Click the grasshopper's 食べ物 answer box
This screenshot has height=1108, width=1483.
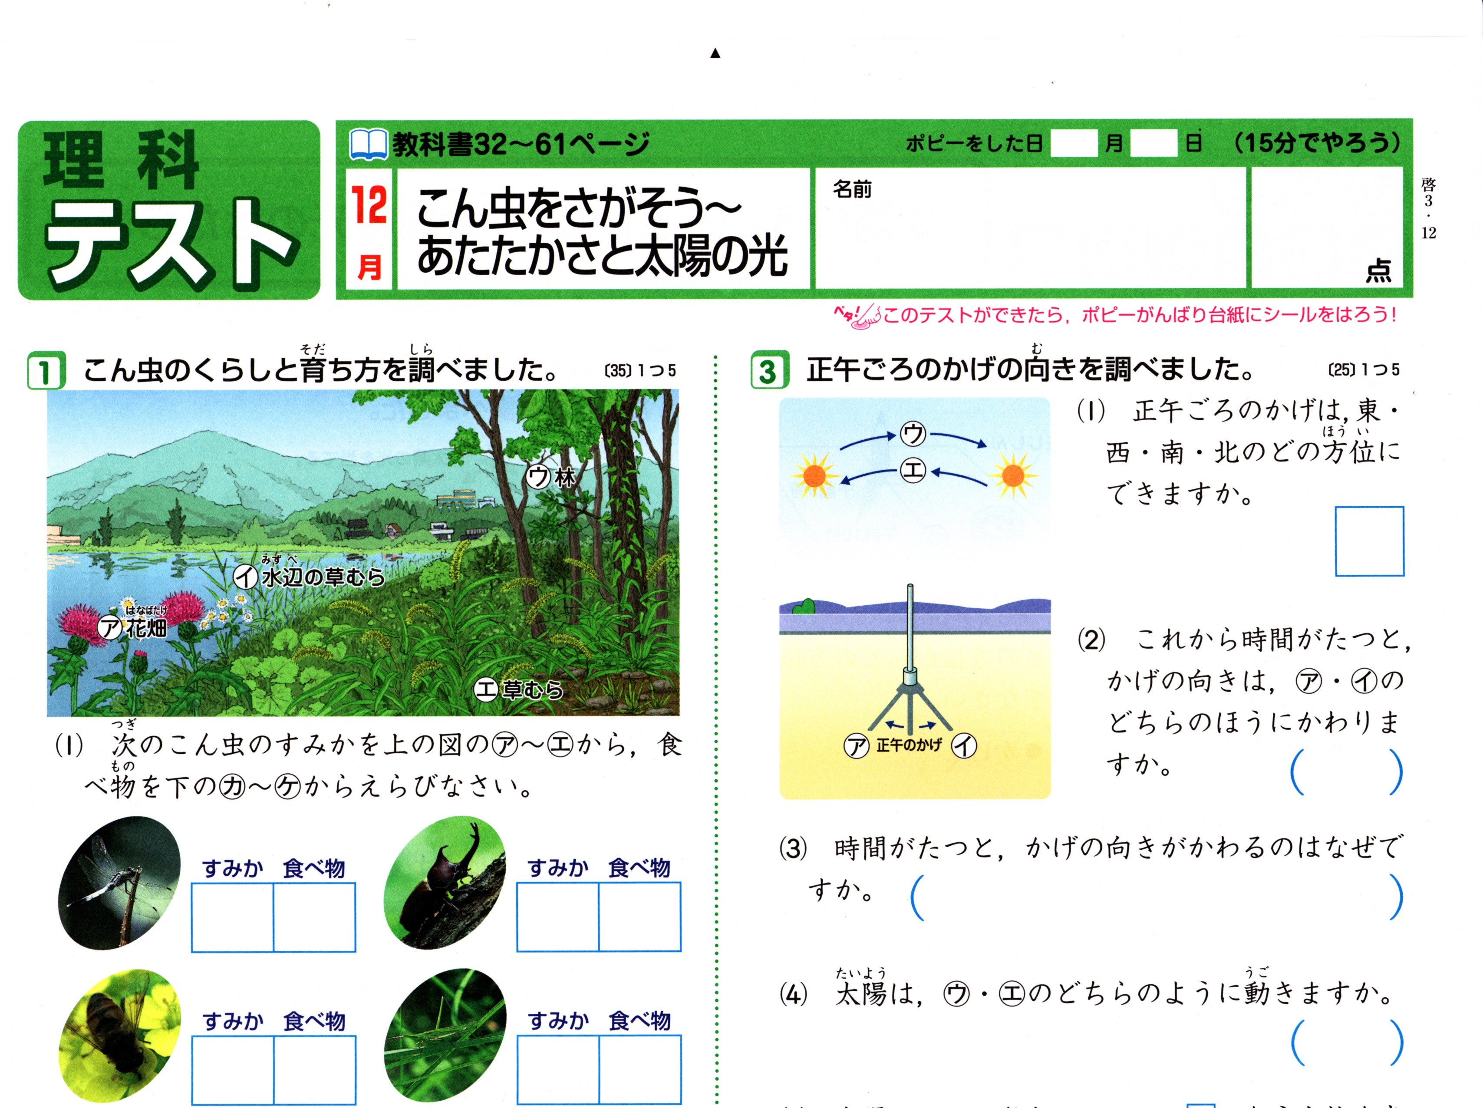[639, 1069]
